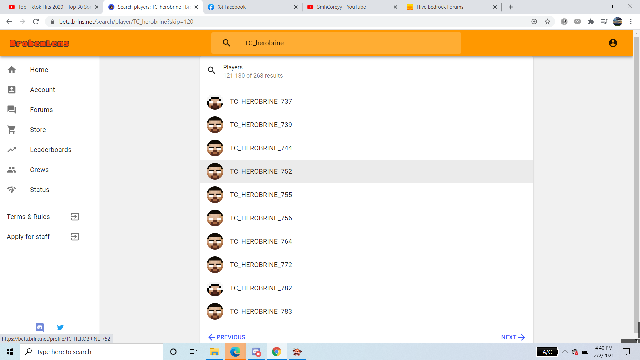Screen dimensions: 640x360
Task: Open Status from the sidebar
Action: click(x=50, y=190)
